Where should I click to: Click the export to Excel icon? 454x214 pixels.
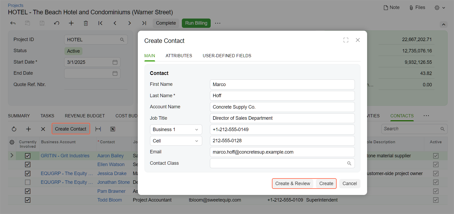tap(113, 129)
